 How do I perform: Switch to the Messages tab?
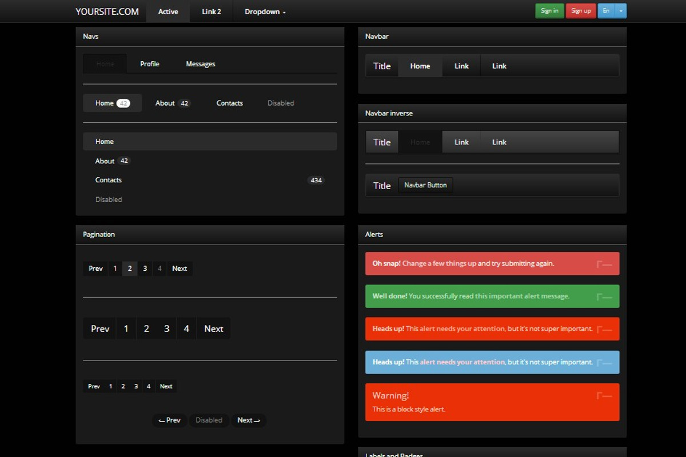200,63
